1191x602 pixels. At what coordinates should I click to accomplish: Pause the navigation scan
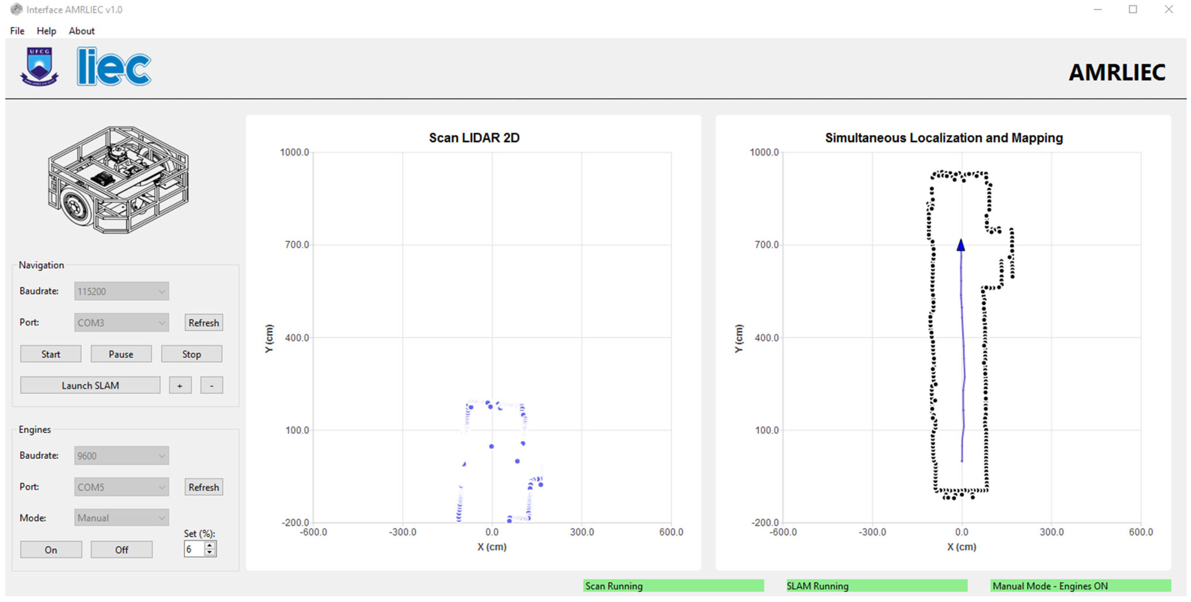pyautogui.click(x=121, y=354)
